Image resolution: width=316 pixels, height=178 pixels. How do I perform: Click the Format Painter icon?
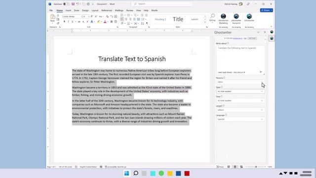pos(58,23)
